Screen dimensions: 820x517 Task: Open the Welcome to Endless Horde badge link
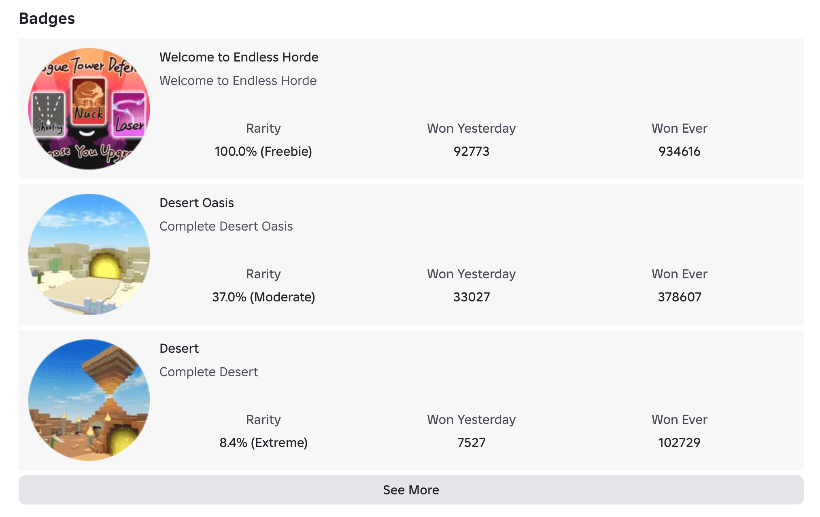[x=239, y=57]
